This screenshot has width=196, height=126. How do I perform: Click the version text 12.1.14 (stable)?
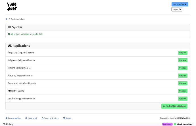click(x=184, y=118)
